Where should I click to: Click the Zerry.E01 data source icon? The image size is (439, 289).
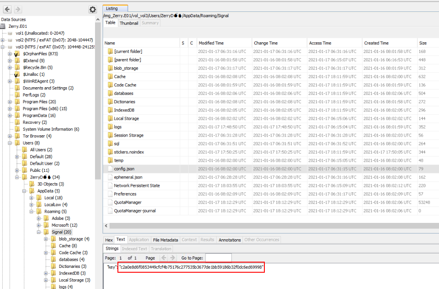tap(4, 26)
